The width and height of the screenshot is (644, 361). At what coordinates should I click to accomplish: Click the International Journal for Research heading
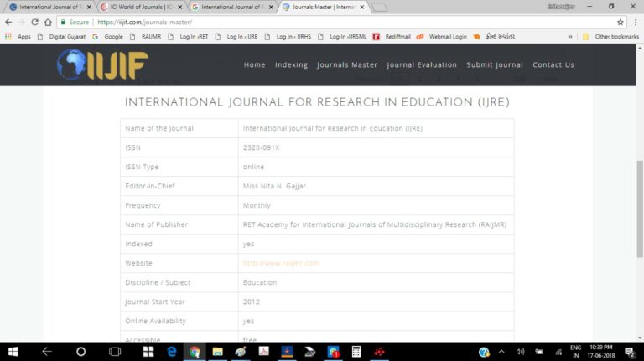(317, 102)
